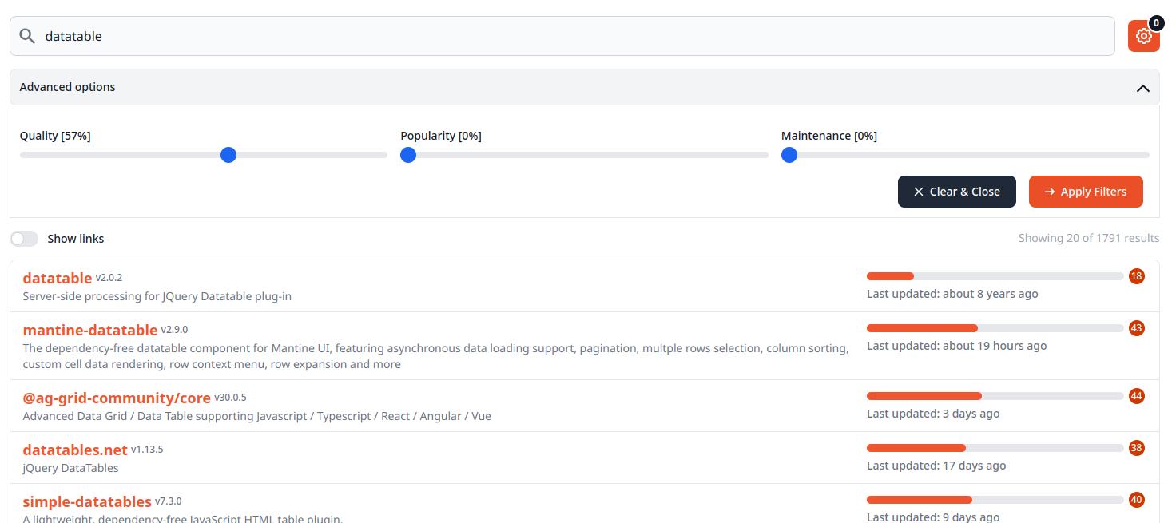1176x523 pixels.
Task: Focus the datatable search input field
Action: [x=559, y=36]
